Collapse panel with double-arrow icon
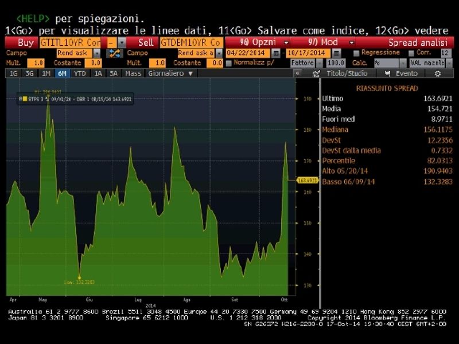 pyautogui.click(x=297, y=73)
